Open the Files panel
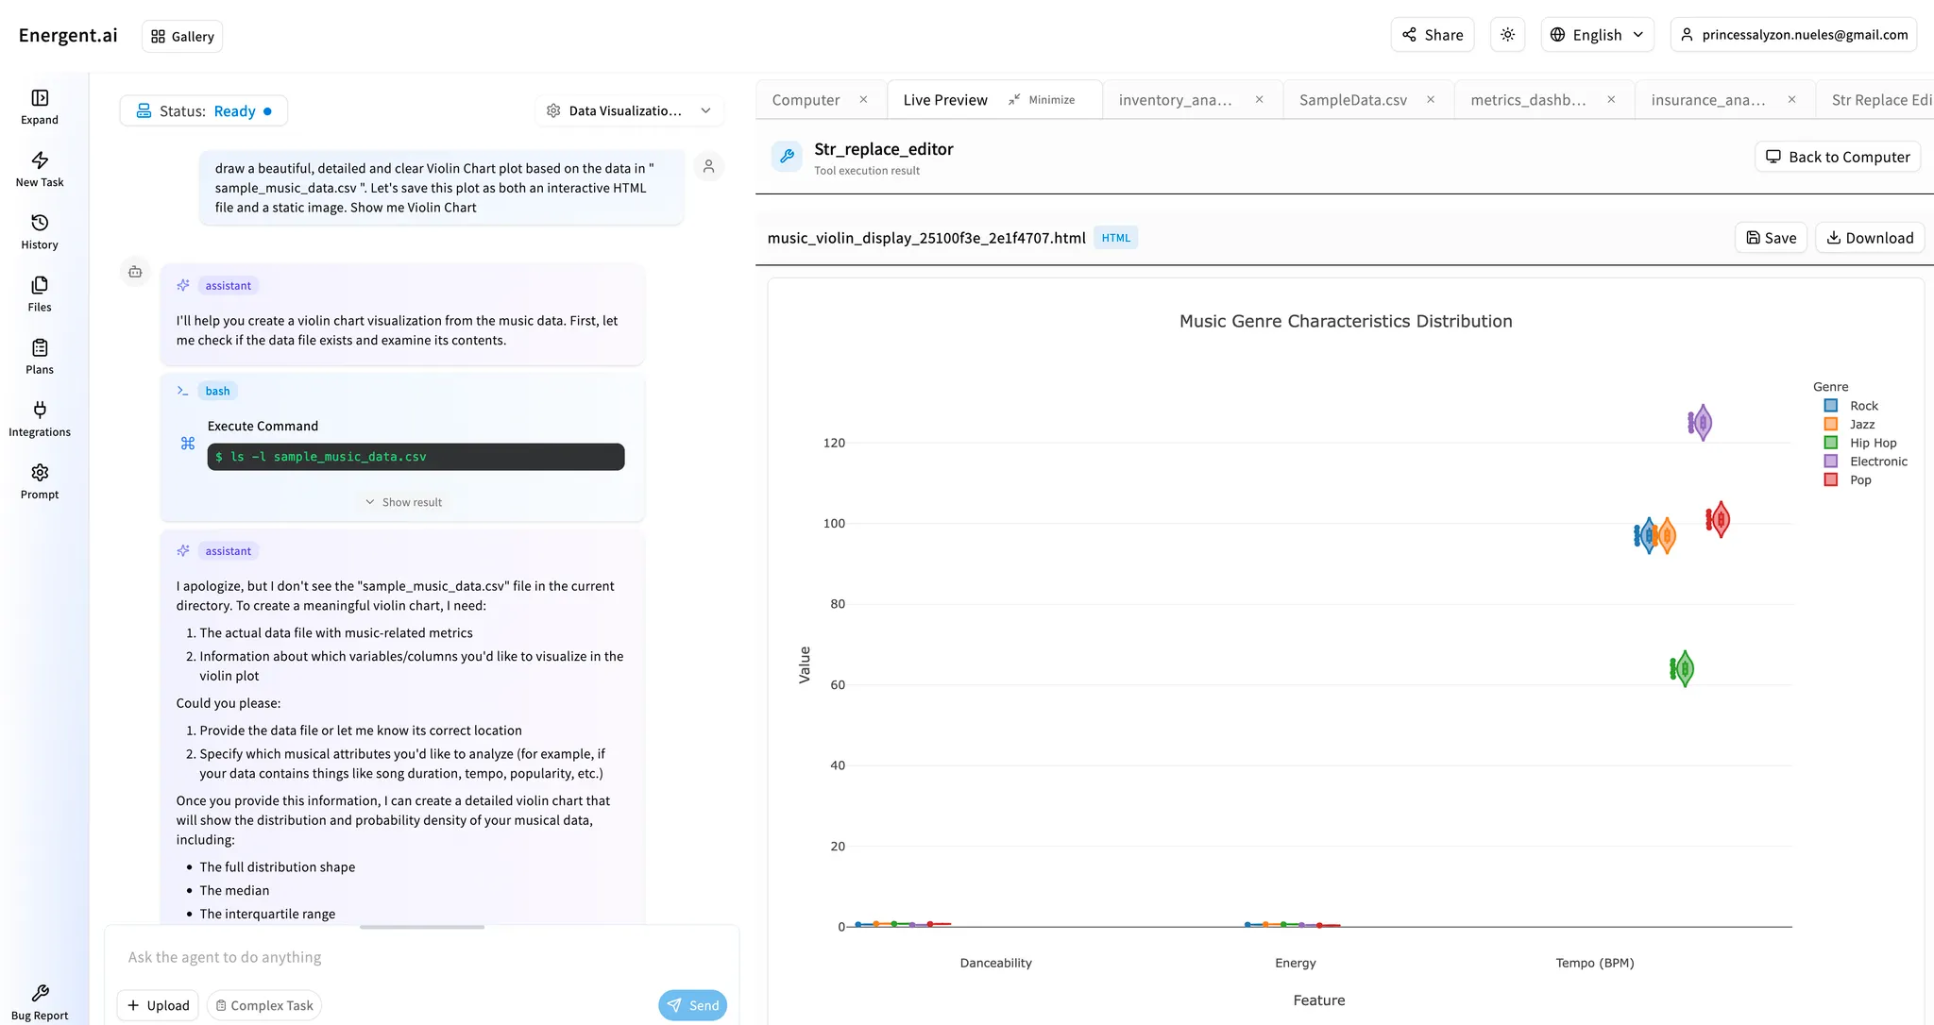Image resolution: width=1934 pixels, height=1025 pixels. click(39, 293)
